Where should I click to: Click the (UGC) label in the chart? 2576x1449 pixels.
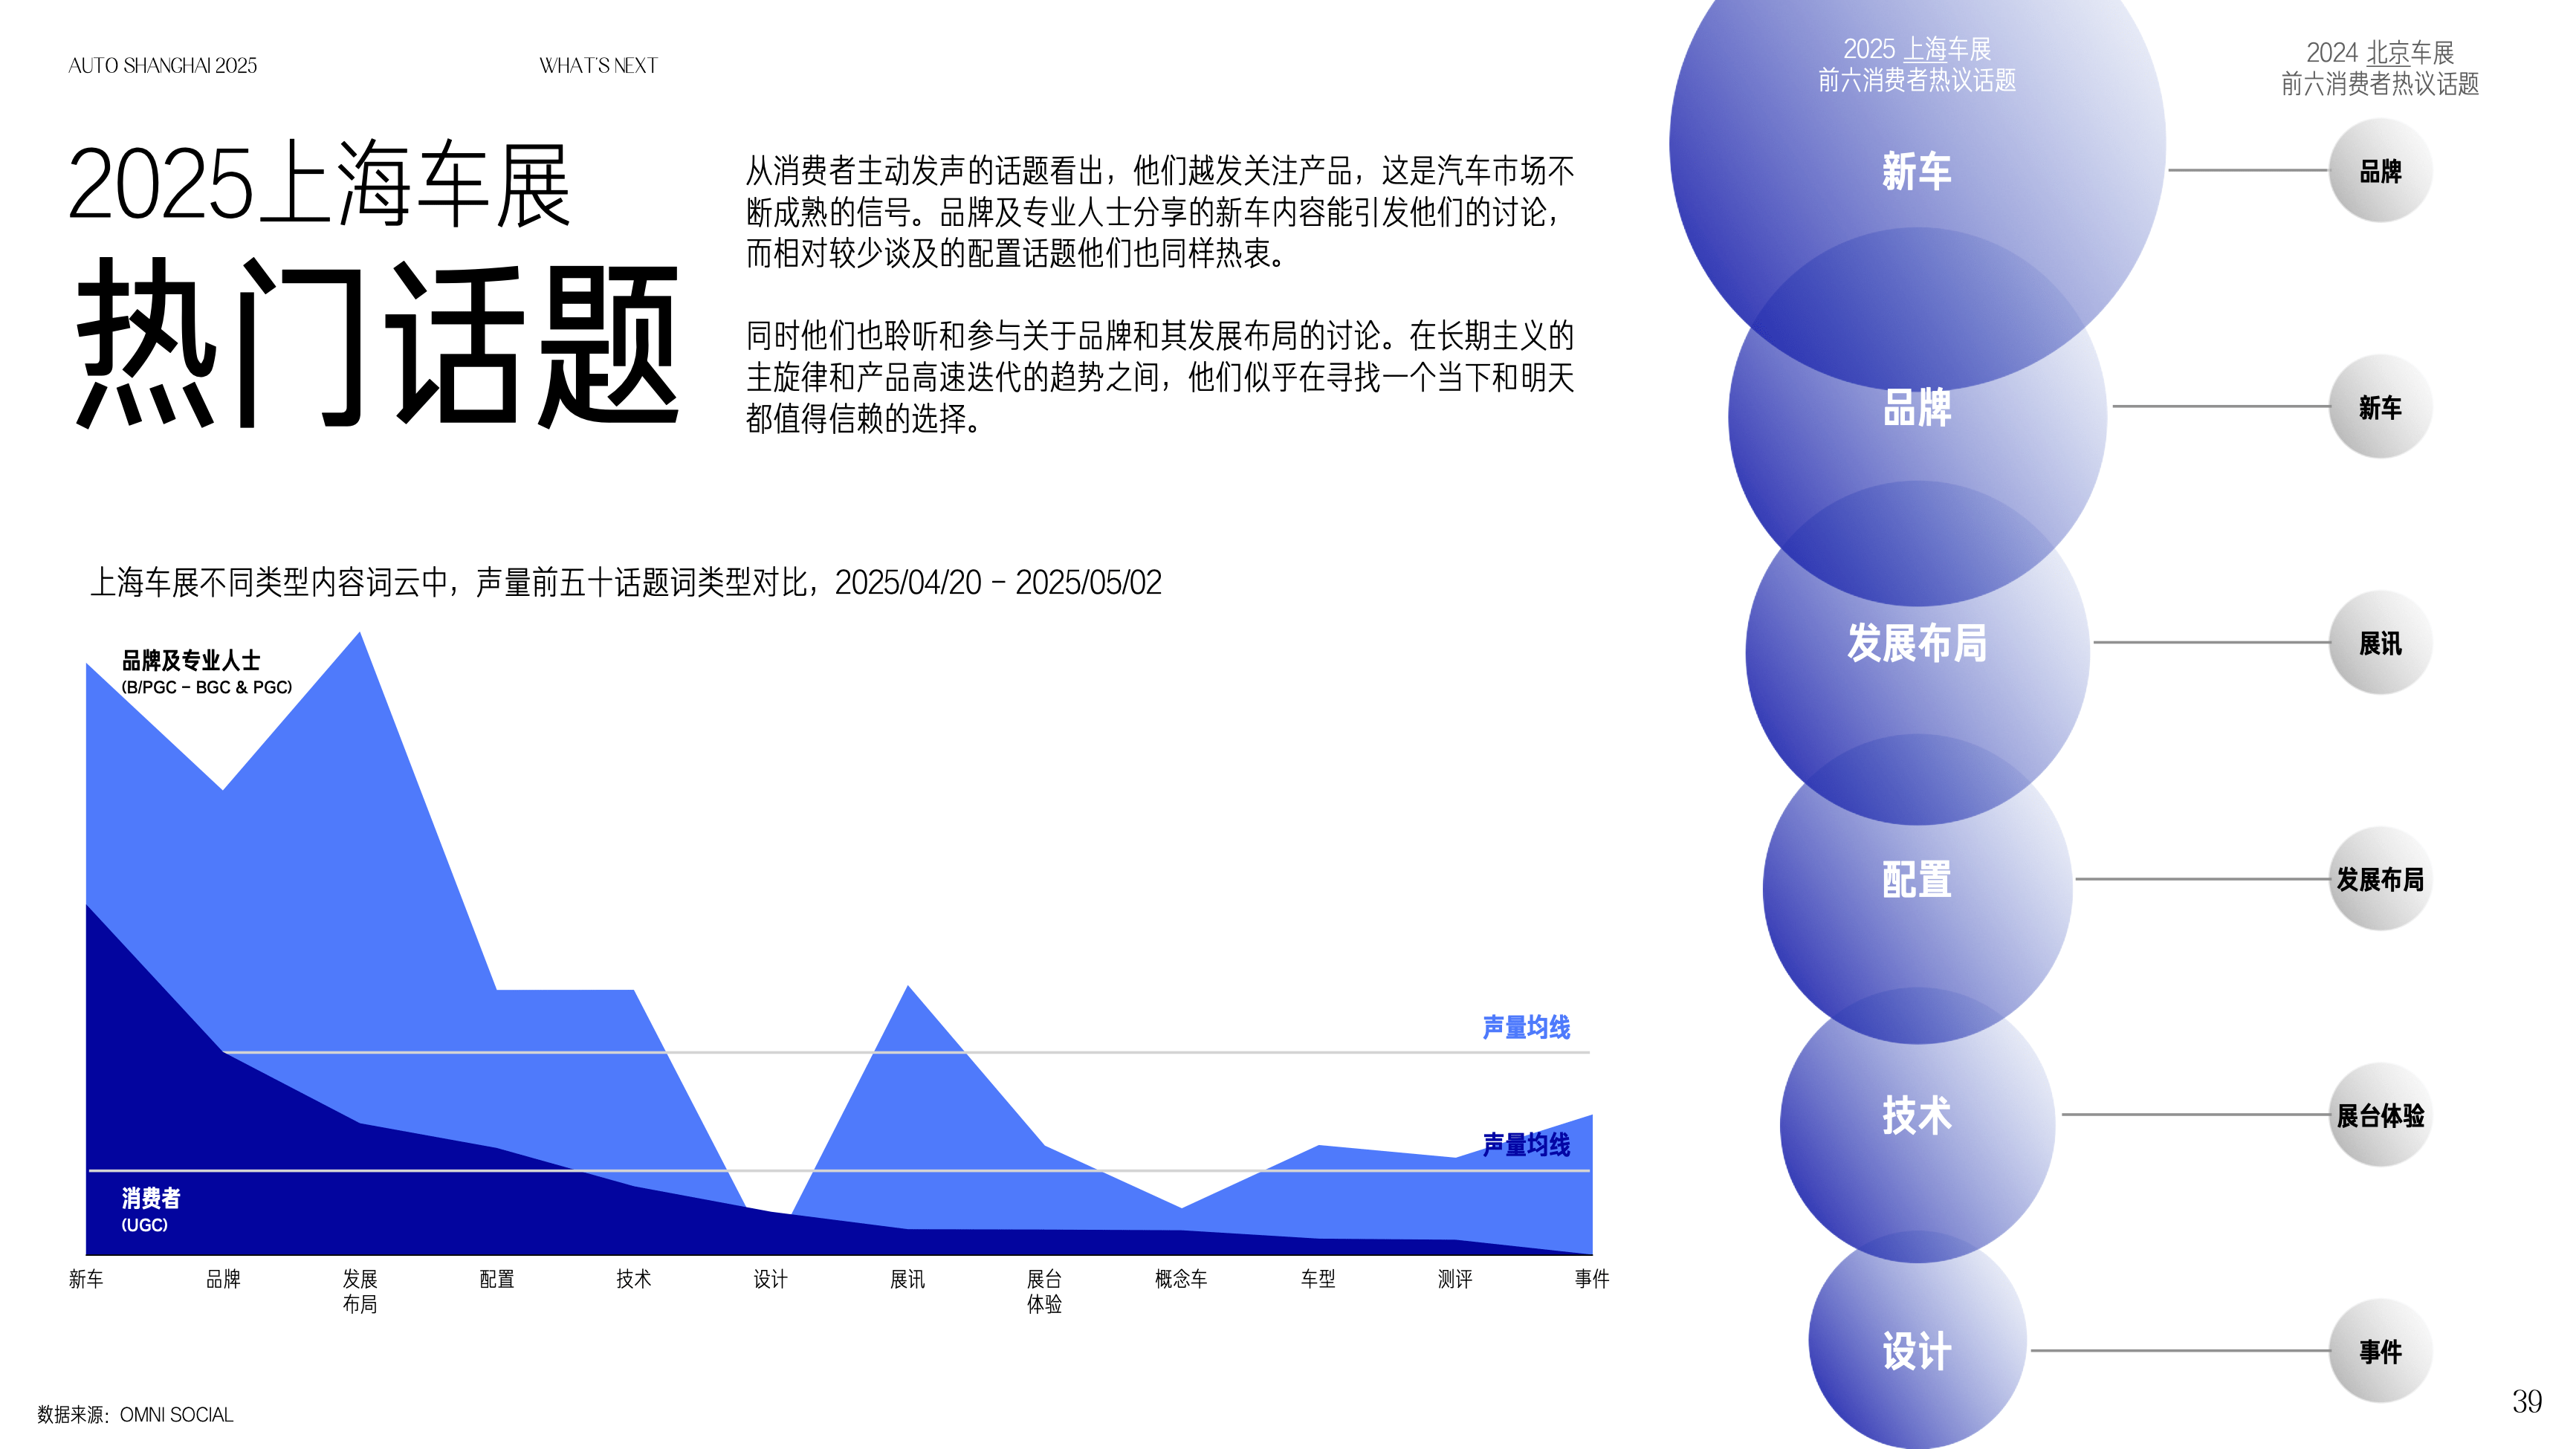144,1225
